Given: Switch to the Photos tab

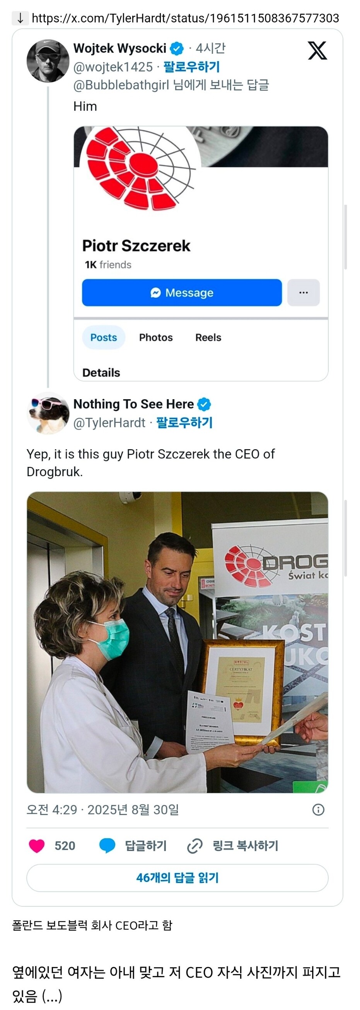Looking at the screenshot, I should point(156,337).
